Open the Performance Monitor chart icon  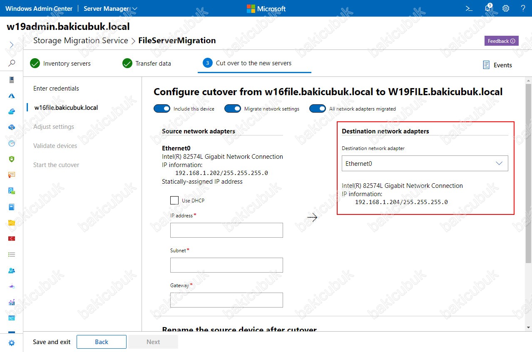coord(12,302)
